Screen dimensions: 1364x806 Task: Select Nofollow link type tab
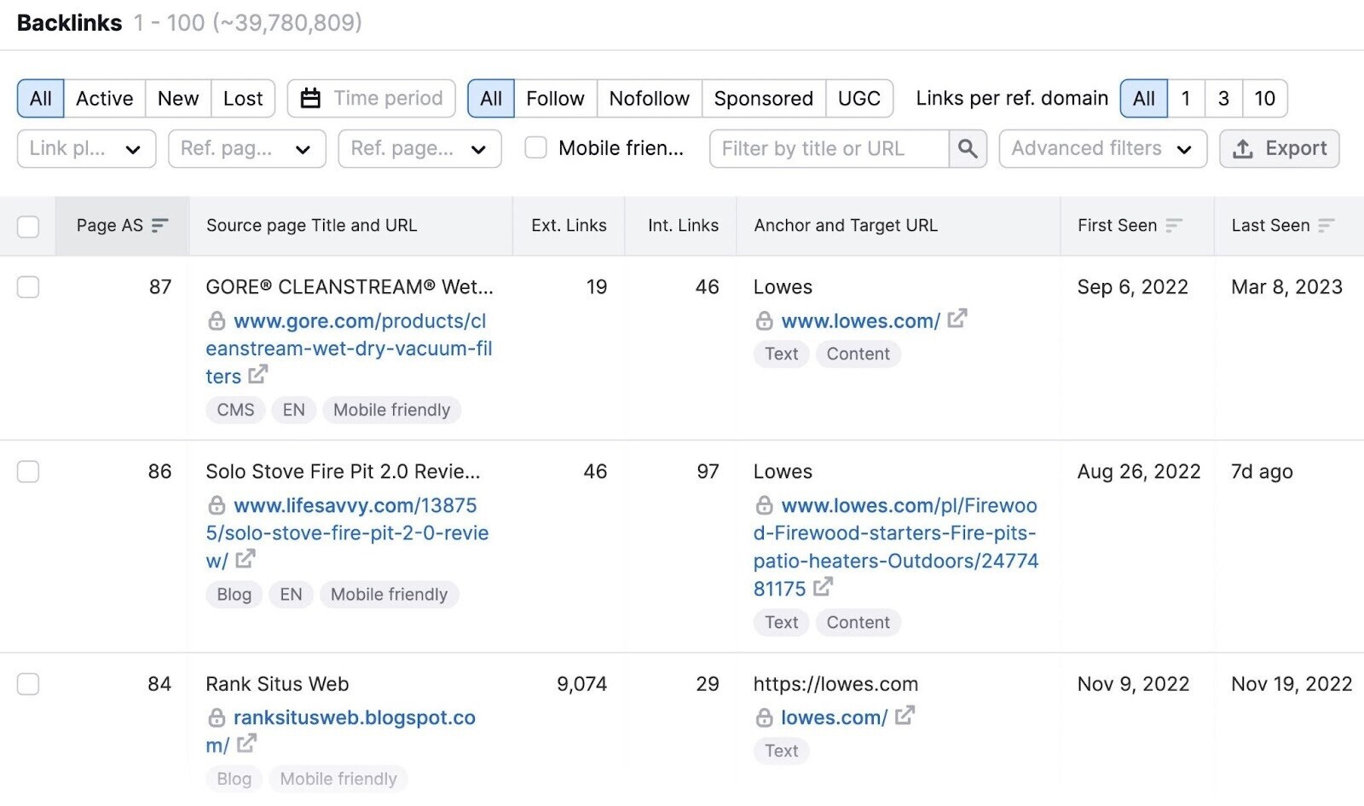pos(649,98)
